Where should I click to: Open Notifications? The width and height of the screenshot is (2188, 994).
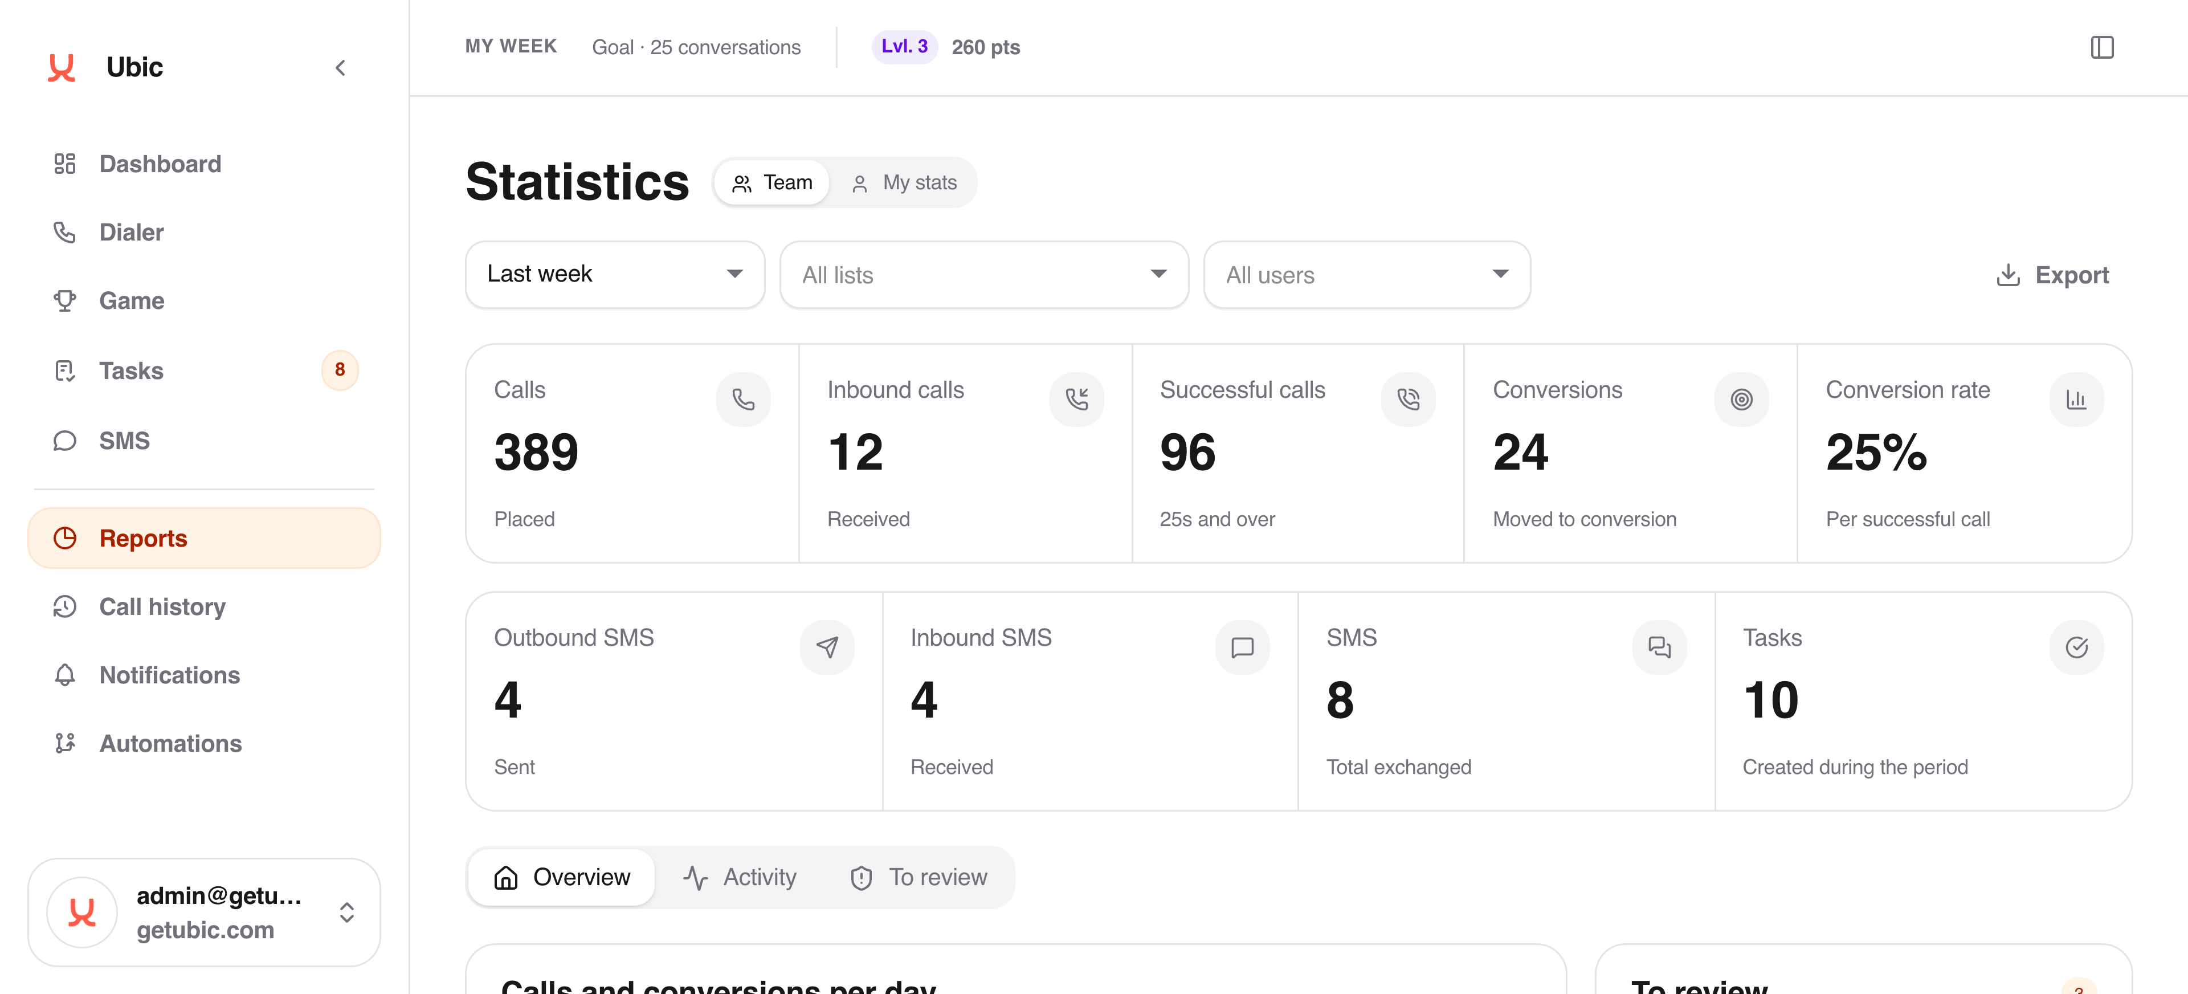coord(204,675)
